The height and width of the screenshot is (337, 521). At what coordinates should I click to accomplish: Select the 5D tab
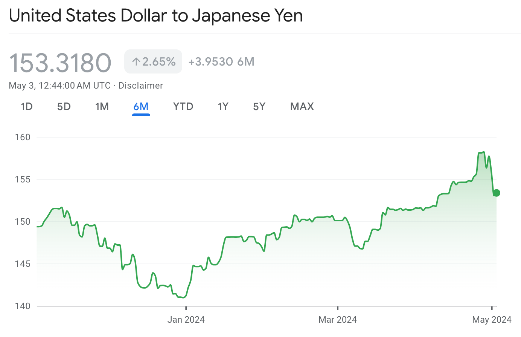coord(64,107)
